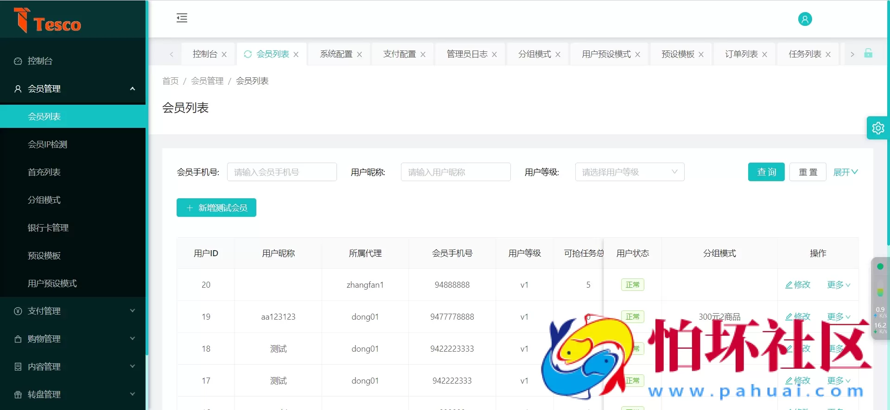Viewport: 890px width, 410px height.
Task: Open 预设模板 in the sidebar
Action: click(73, 255)
